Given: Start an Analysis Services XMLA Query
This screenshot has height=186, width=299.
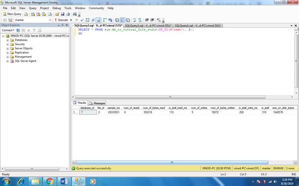Looking at the screenshot, I should click(44, 14).
